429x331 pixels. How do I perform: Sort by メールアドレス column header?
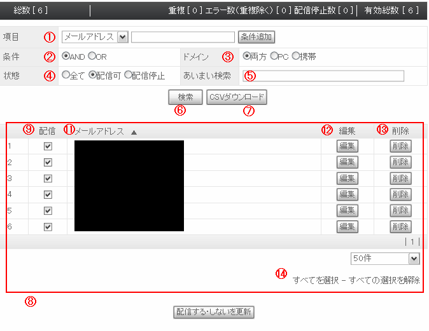point(99,132)
